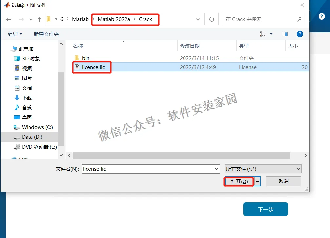Expand the address bar history dropdown

pyautogui.click(x=198, y=20)
